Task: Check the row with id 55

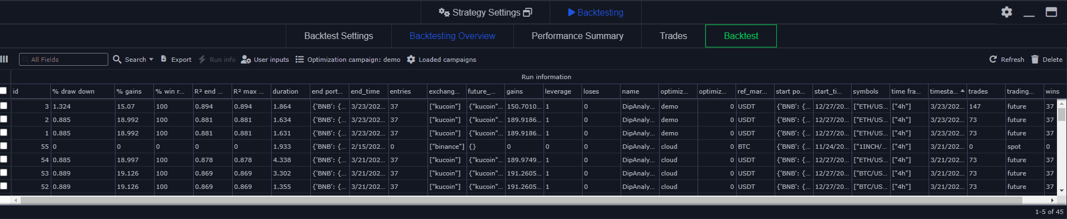Action: coord(4,145)
